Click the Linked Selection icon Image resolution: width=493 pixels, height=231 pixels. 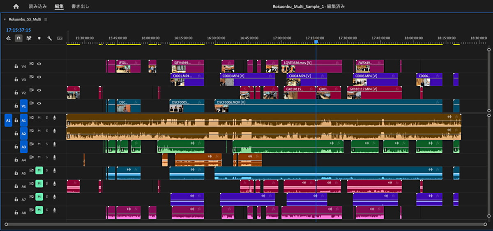(x=29, y=38)
